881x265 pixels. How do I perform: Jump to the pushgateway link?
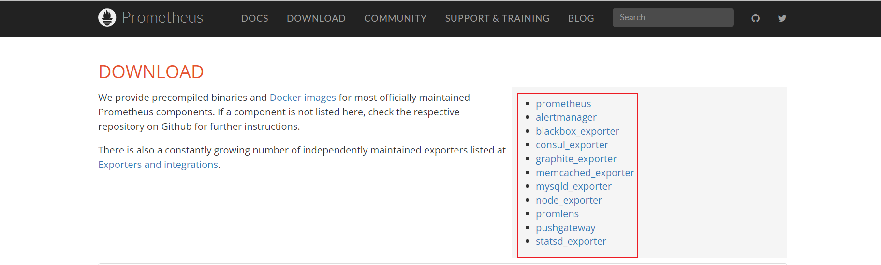565,228
